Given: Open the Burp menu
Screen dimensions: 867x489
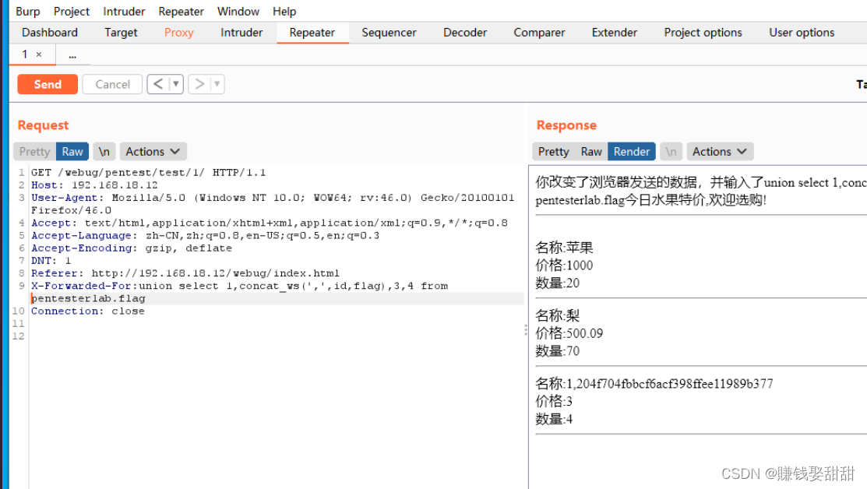Looking at the screenshot, I should [27, 11].
